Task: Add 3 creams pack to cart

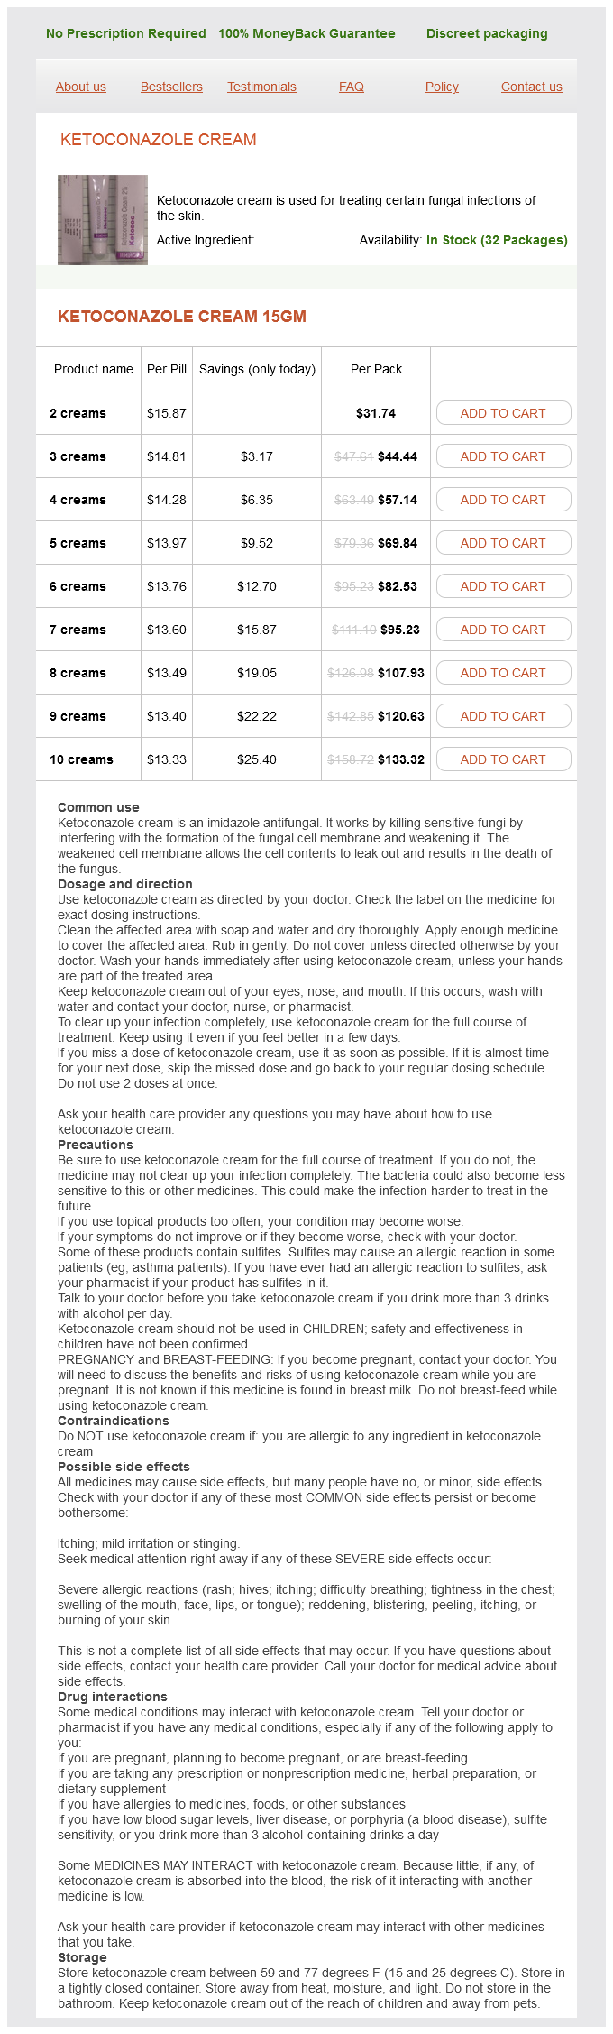Action: 503,456
